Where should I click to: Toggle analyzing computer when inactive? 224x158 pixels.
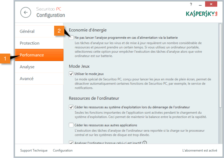(71, 143)
